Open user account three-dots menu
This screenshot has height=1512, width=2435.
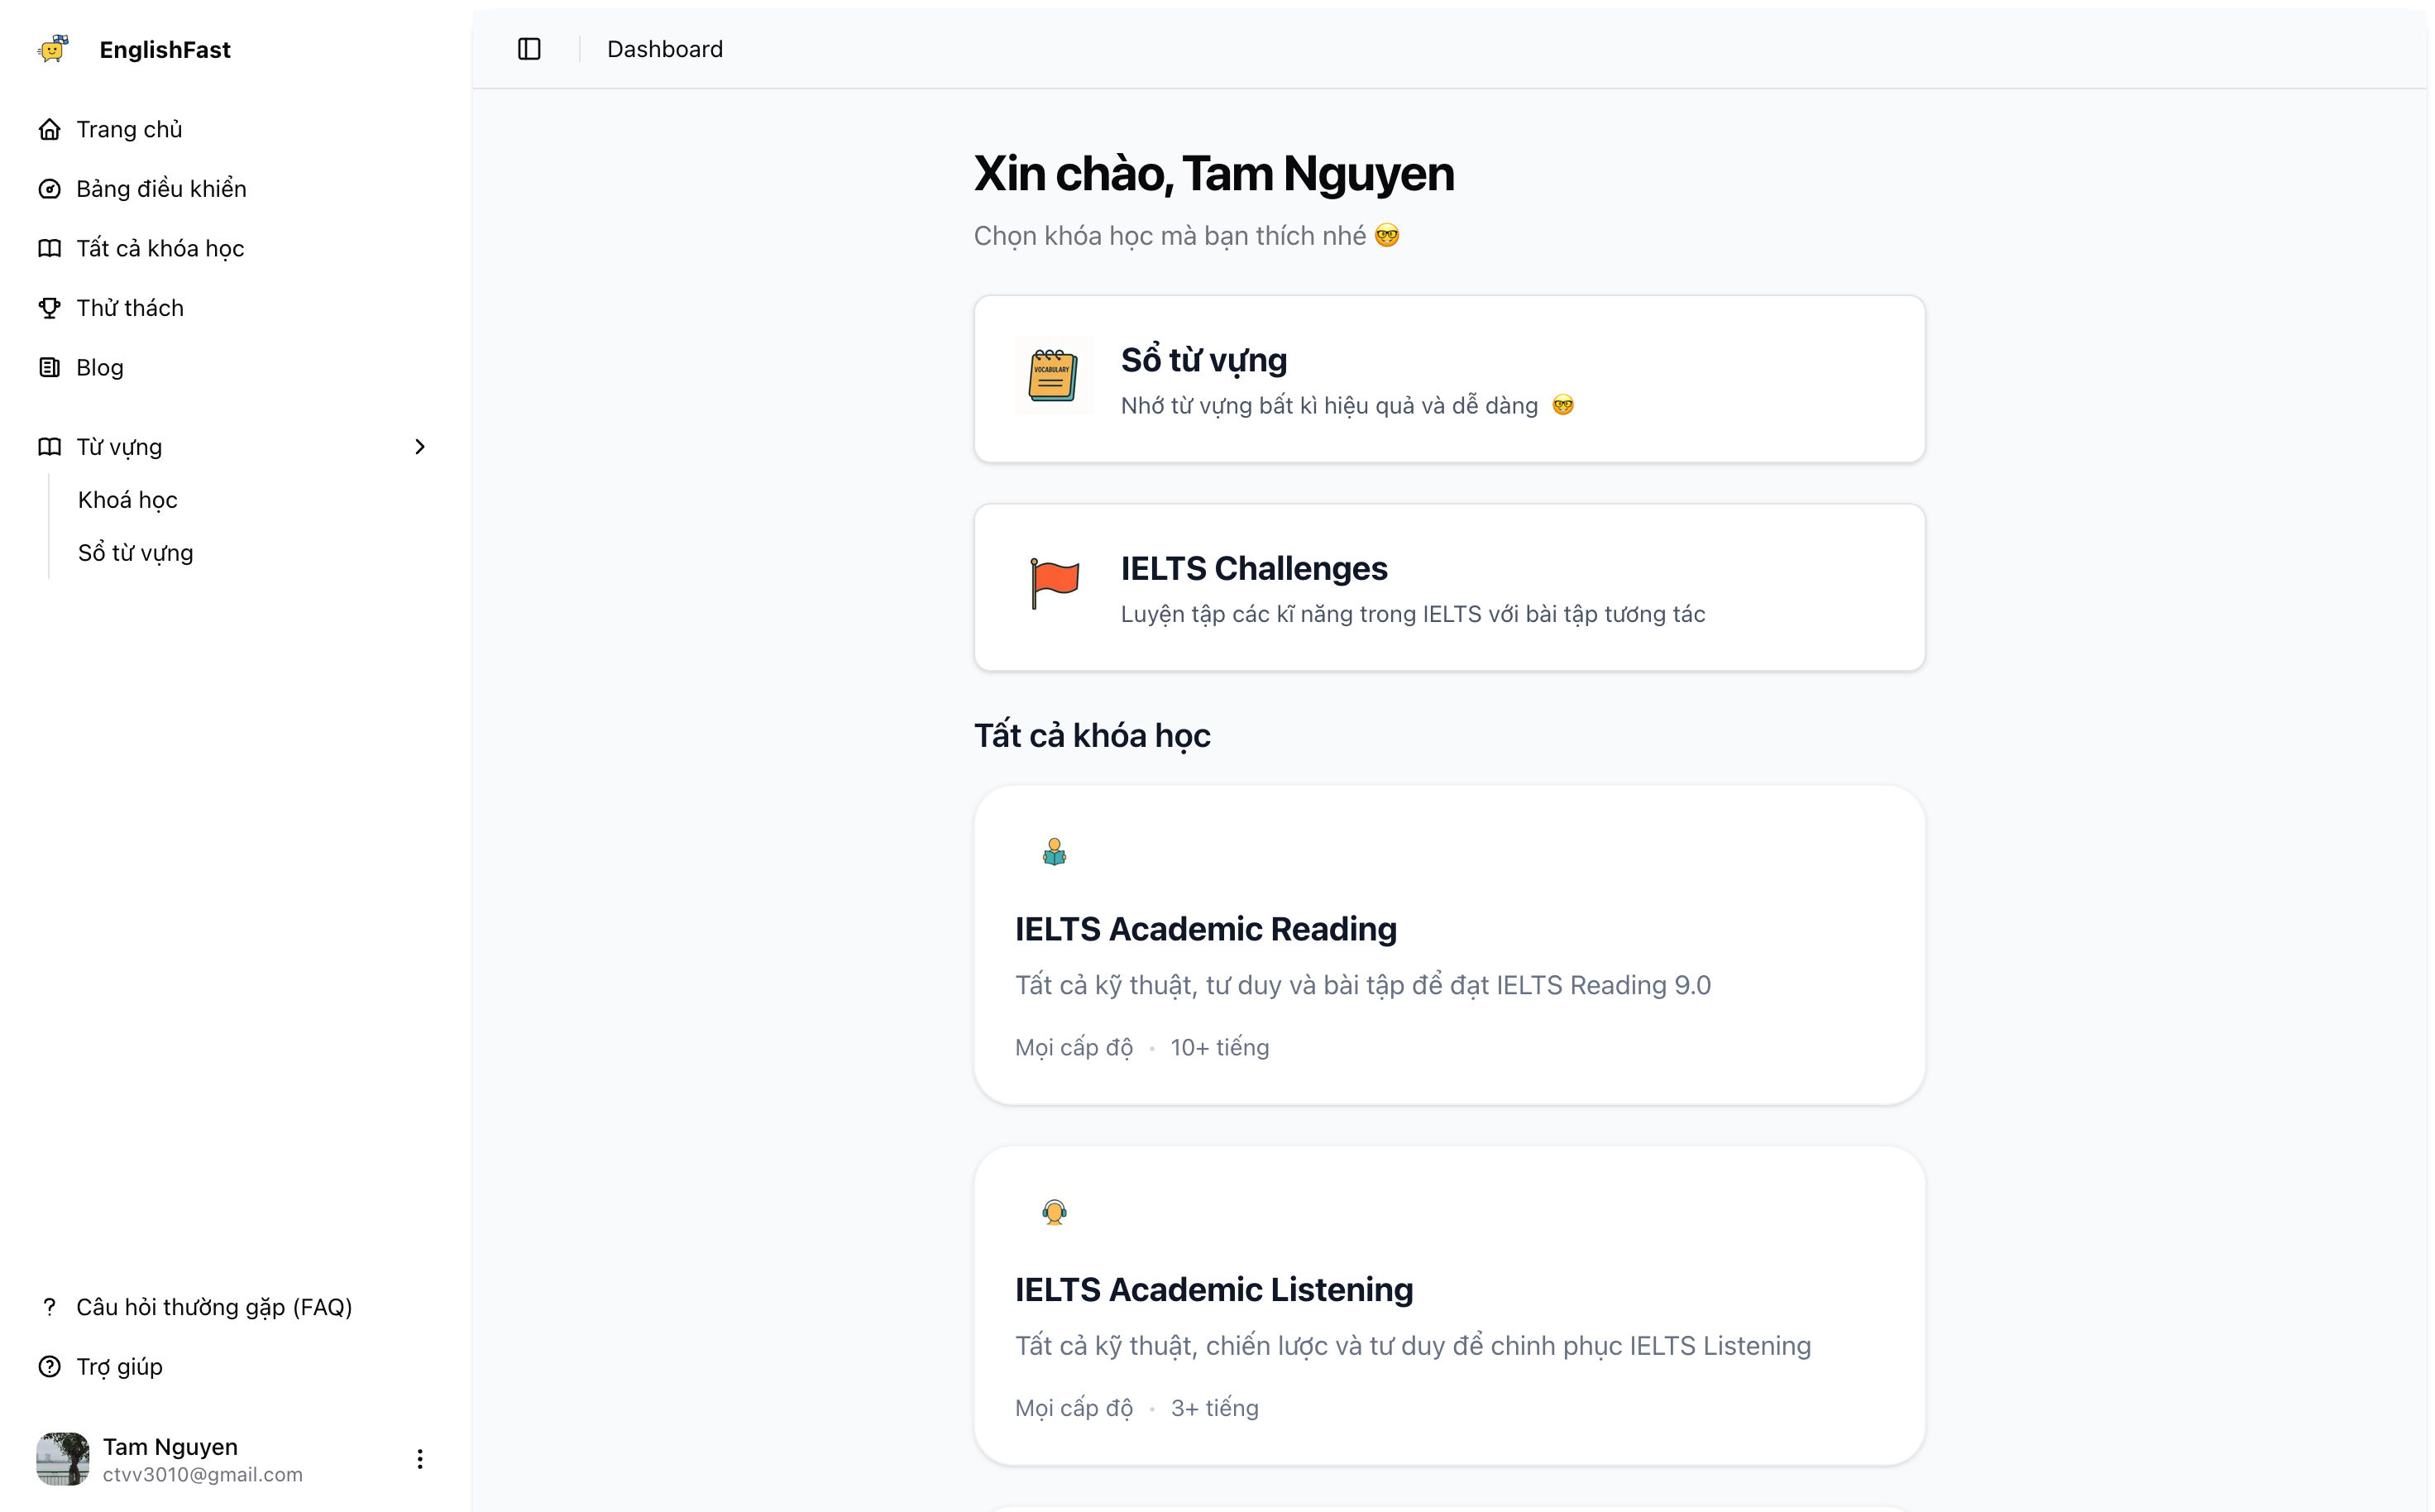point(420,1459)
